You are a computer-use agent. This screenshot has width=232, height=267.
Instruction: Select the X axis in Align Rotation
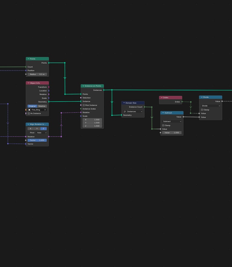click(x=31, y=129)
